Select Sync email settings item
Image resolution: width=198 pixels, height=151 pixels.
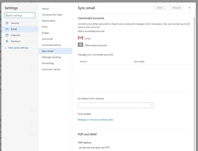pyautogui.click(x=55, y=51)
